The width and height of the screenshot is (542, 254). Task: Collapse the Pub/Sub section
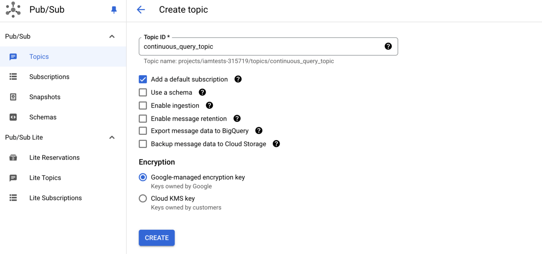(112, 36)
